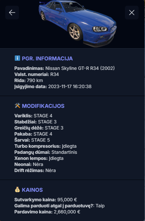Click the Pavadinimas Nissan Skyline GT-R line
145x221 pixels.
(64, 68)
